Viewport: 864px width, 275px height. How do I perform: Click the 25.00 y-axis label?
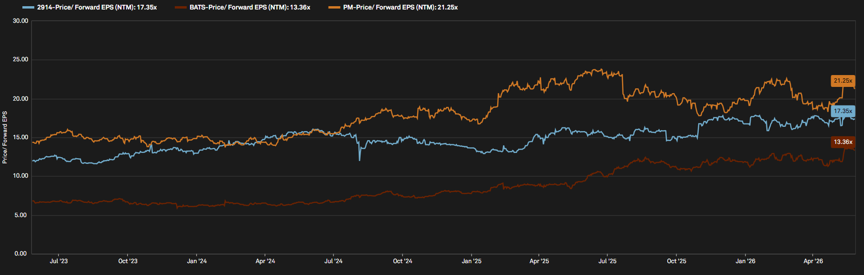[x=20, y=59]
